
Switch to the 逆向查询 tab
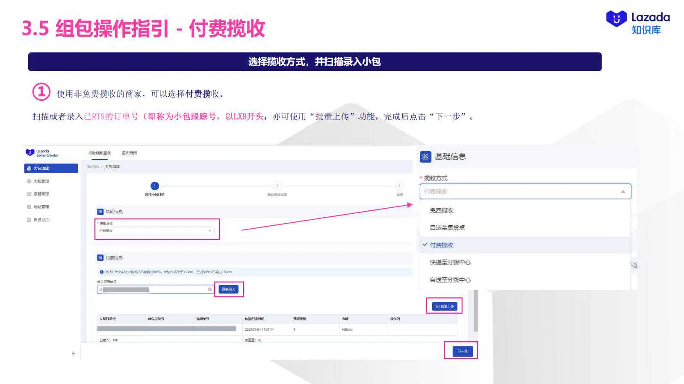pyautogui.click(x=129, y=153)
